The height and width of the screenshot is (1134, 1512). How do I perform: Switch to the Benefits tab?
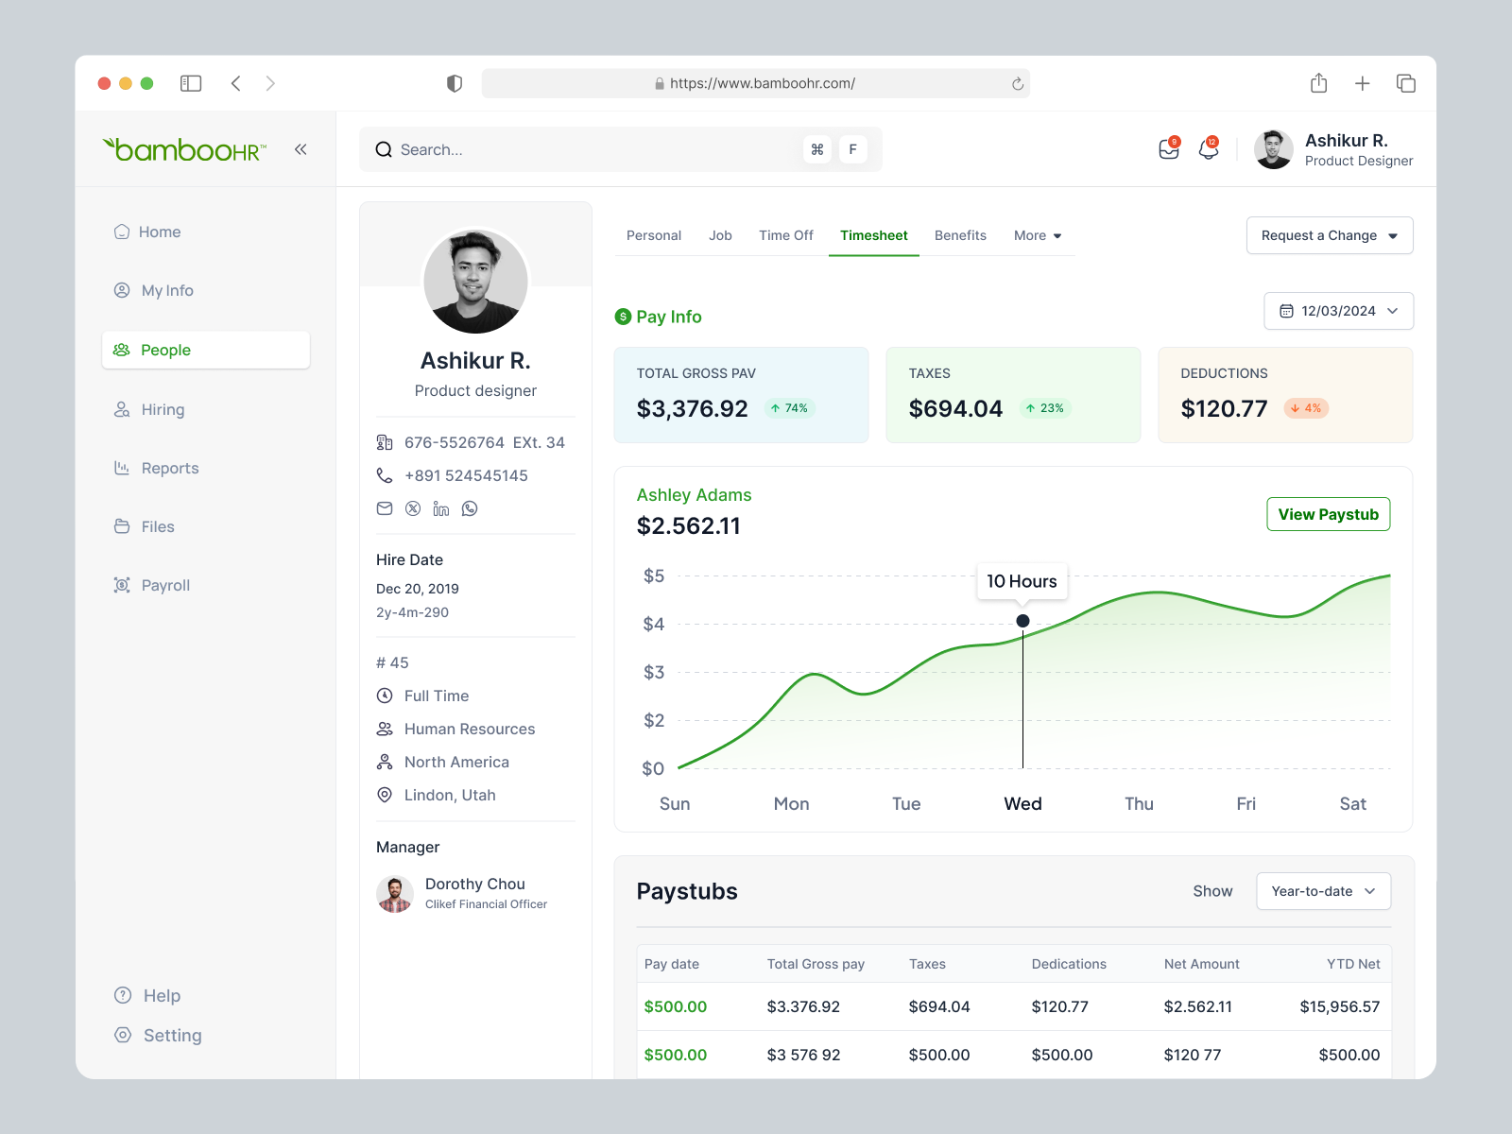(x=960, y=235)
